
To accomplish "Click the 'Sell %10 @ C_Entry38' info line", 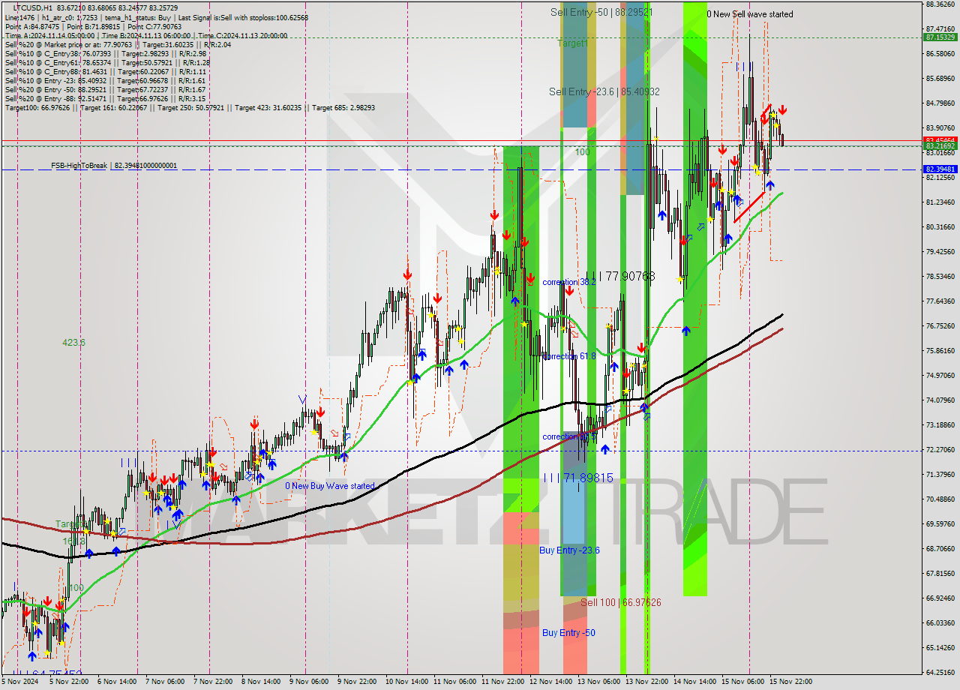I will click(106, 53).
